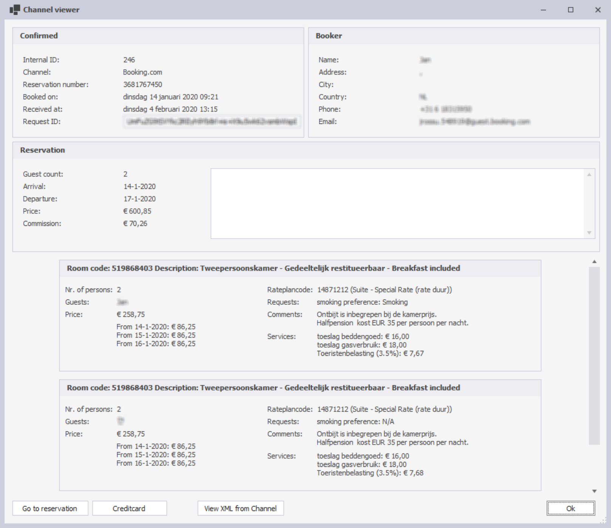Click first room price € 258,75
Screen dimensions: 611x528
(x=131, y=315)
